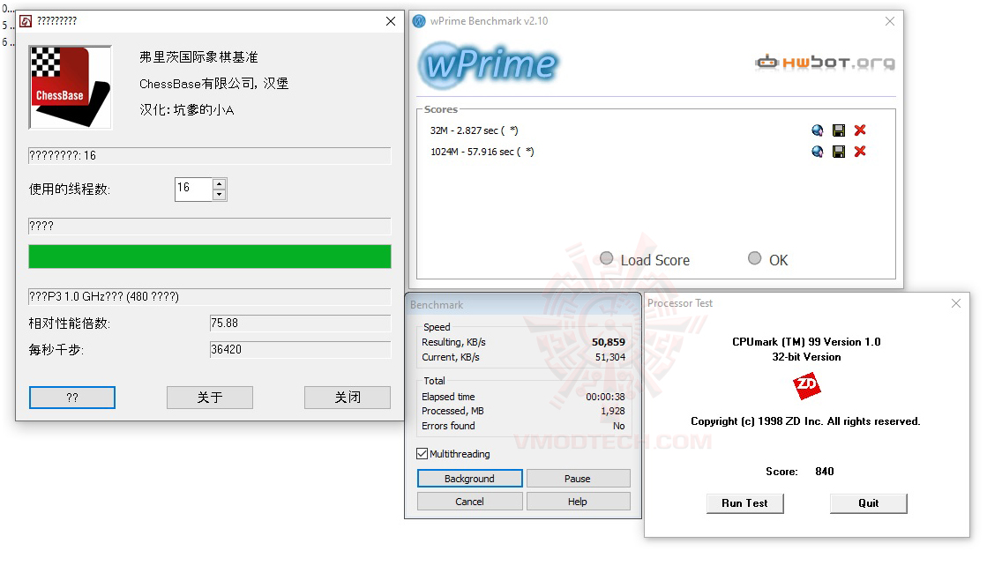Viewport: 987px width, 573px height.
Task: Delete the 32M score with red X
Action: (x=860, y=130)
